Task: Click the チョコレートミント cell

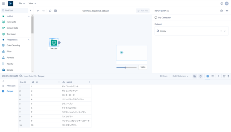Action: [x=76, y=87]
